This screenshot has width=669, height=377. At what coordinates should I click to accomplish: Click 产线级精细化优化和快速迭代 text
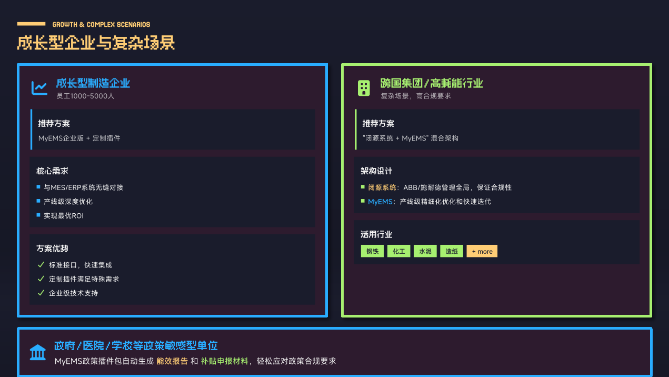point(445,202)
